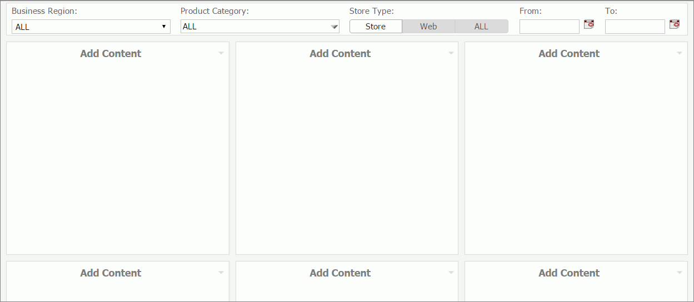Click Add Content in the top-middle panel
The width and height of the screenshot is (694, 302).
(x=340, y=54)
